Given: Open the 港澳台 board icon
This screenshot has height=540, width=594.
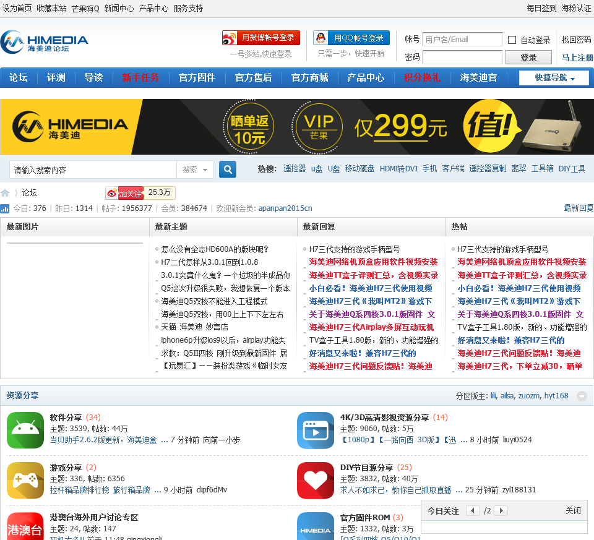Looking at the screenshot, I should (x=25, y=526).
